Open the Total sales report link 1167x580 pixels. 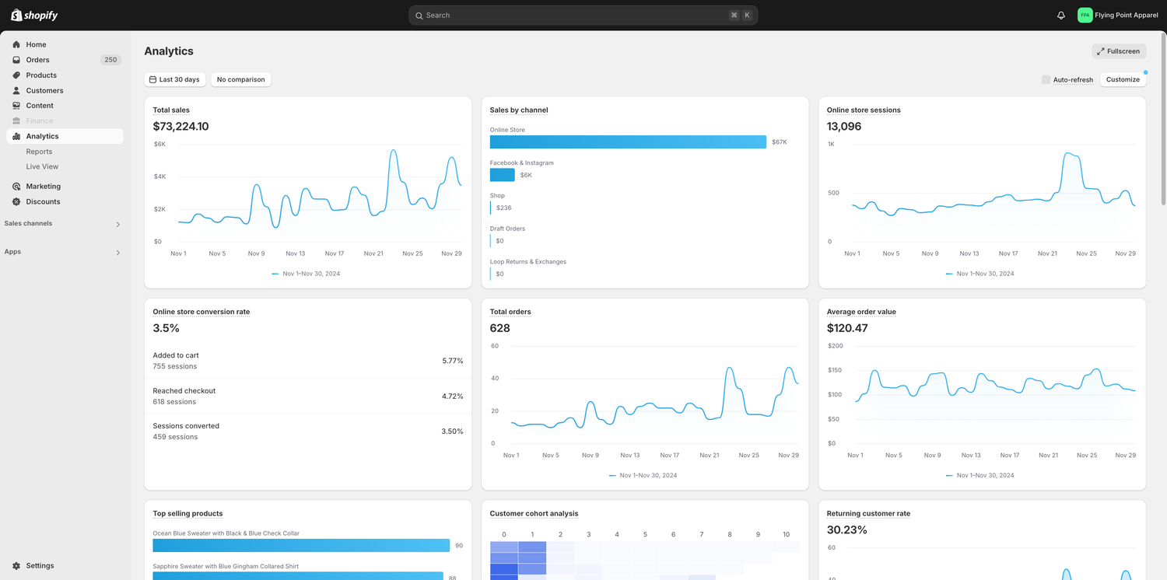171,110
